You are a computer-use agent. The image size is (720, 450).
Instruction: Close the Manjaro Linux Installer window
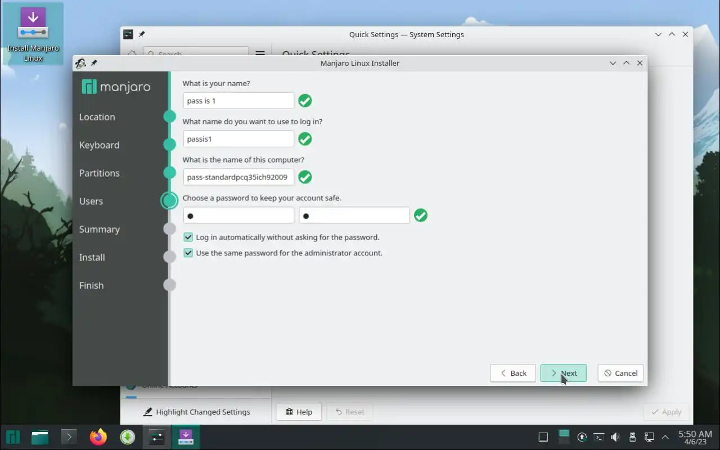click(x=640, y=63)
